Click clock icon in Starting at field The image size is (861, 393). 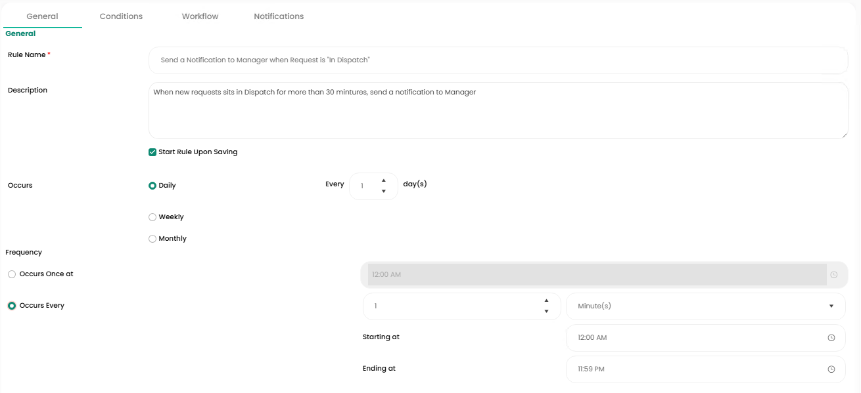[x=831, y=338]
